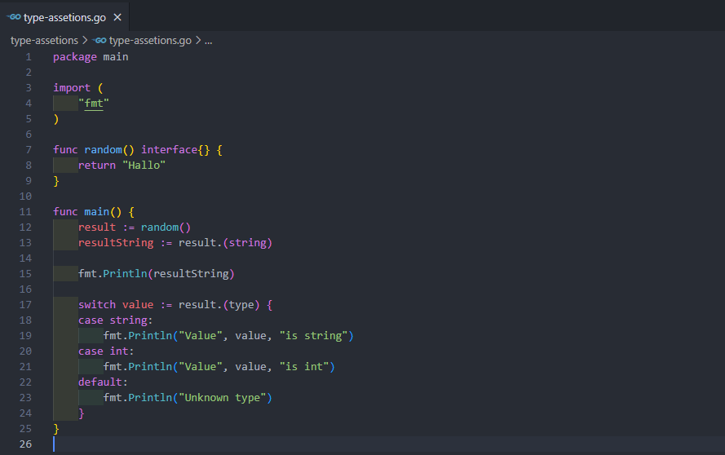Close the type-assetions.go tab
The height and width of the screenshot is (455, 725).
pyautogui.click(x=117, y=17)
